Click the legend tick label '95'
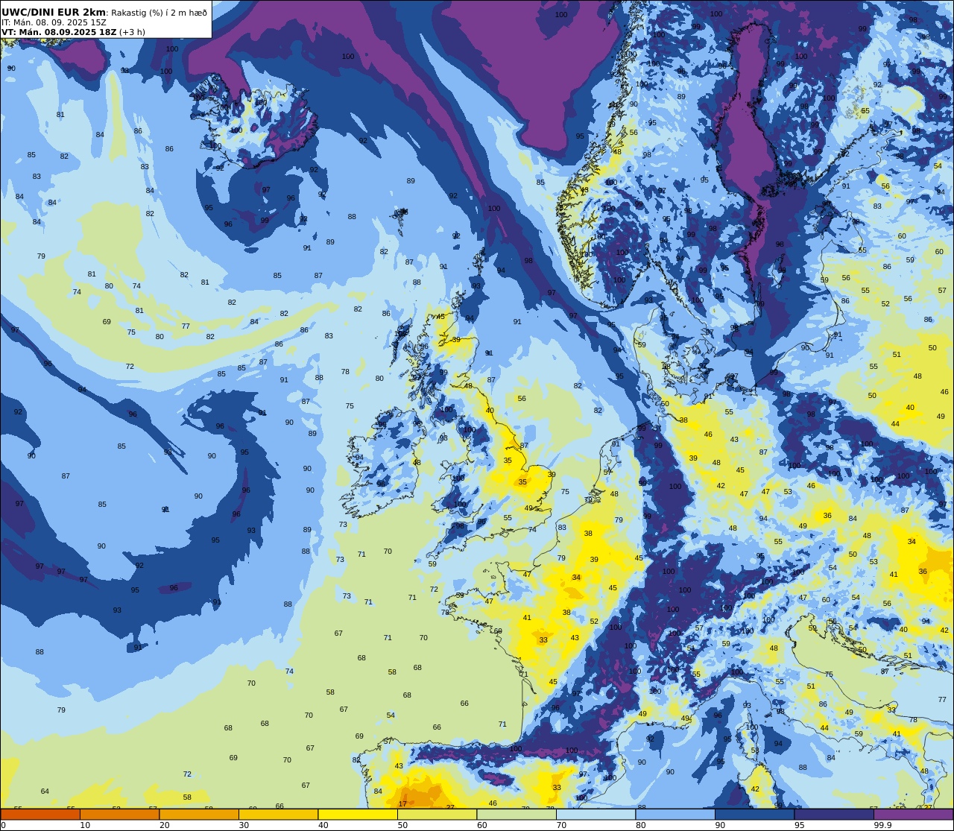954x831 pixels. (x=800, y=825)
